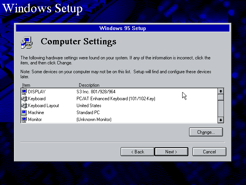The height and width of the screenshot is (185, 246).
Task: Click the Machine row computer icon
Action: point(24,113)
